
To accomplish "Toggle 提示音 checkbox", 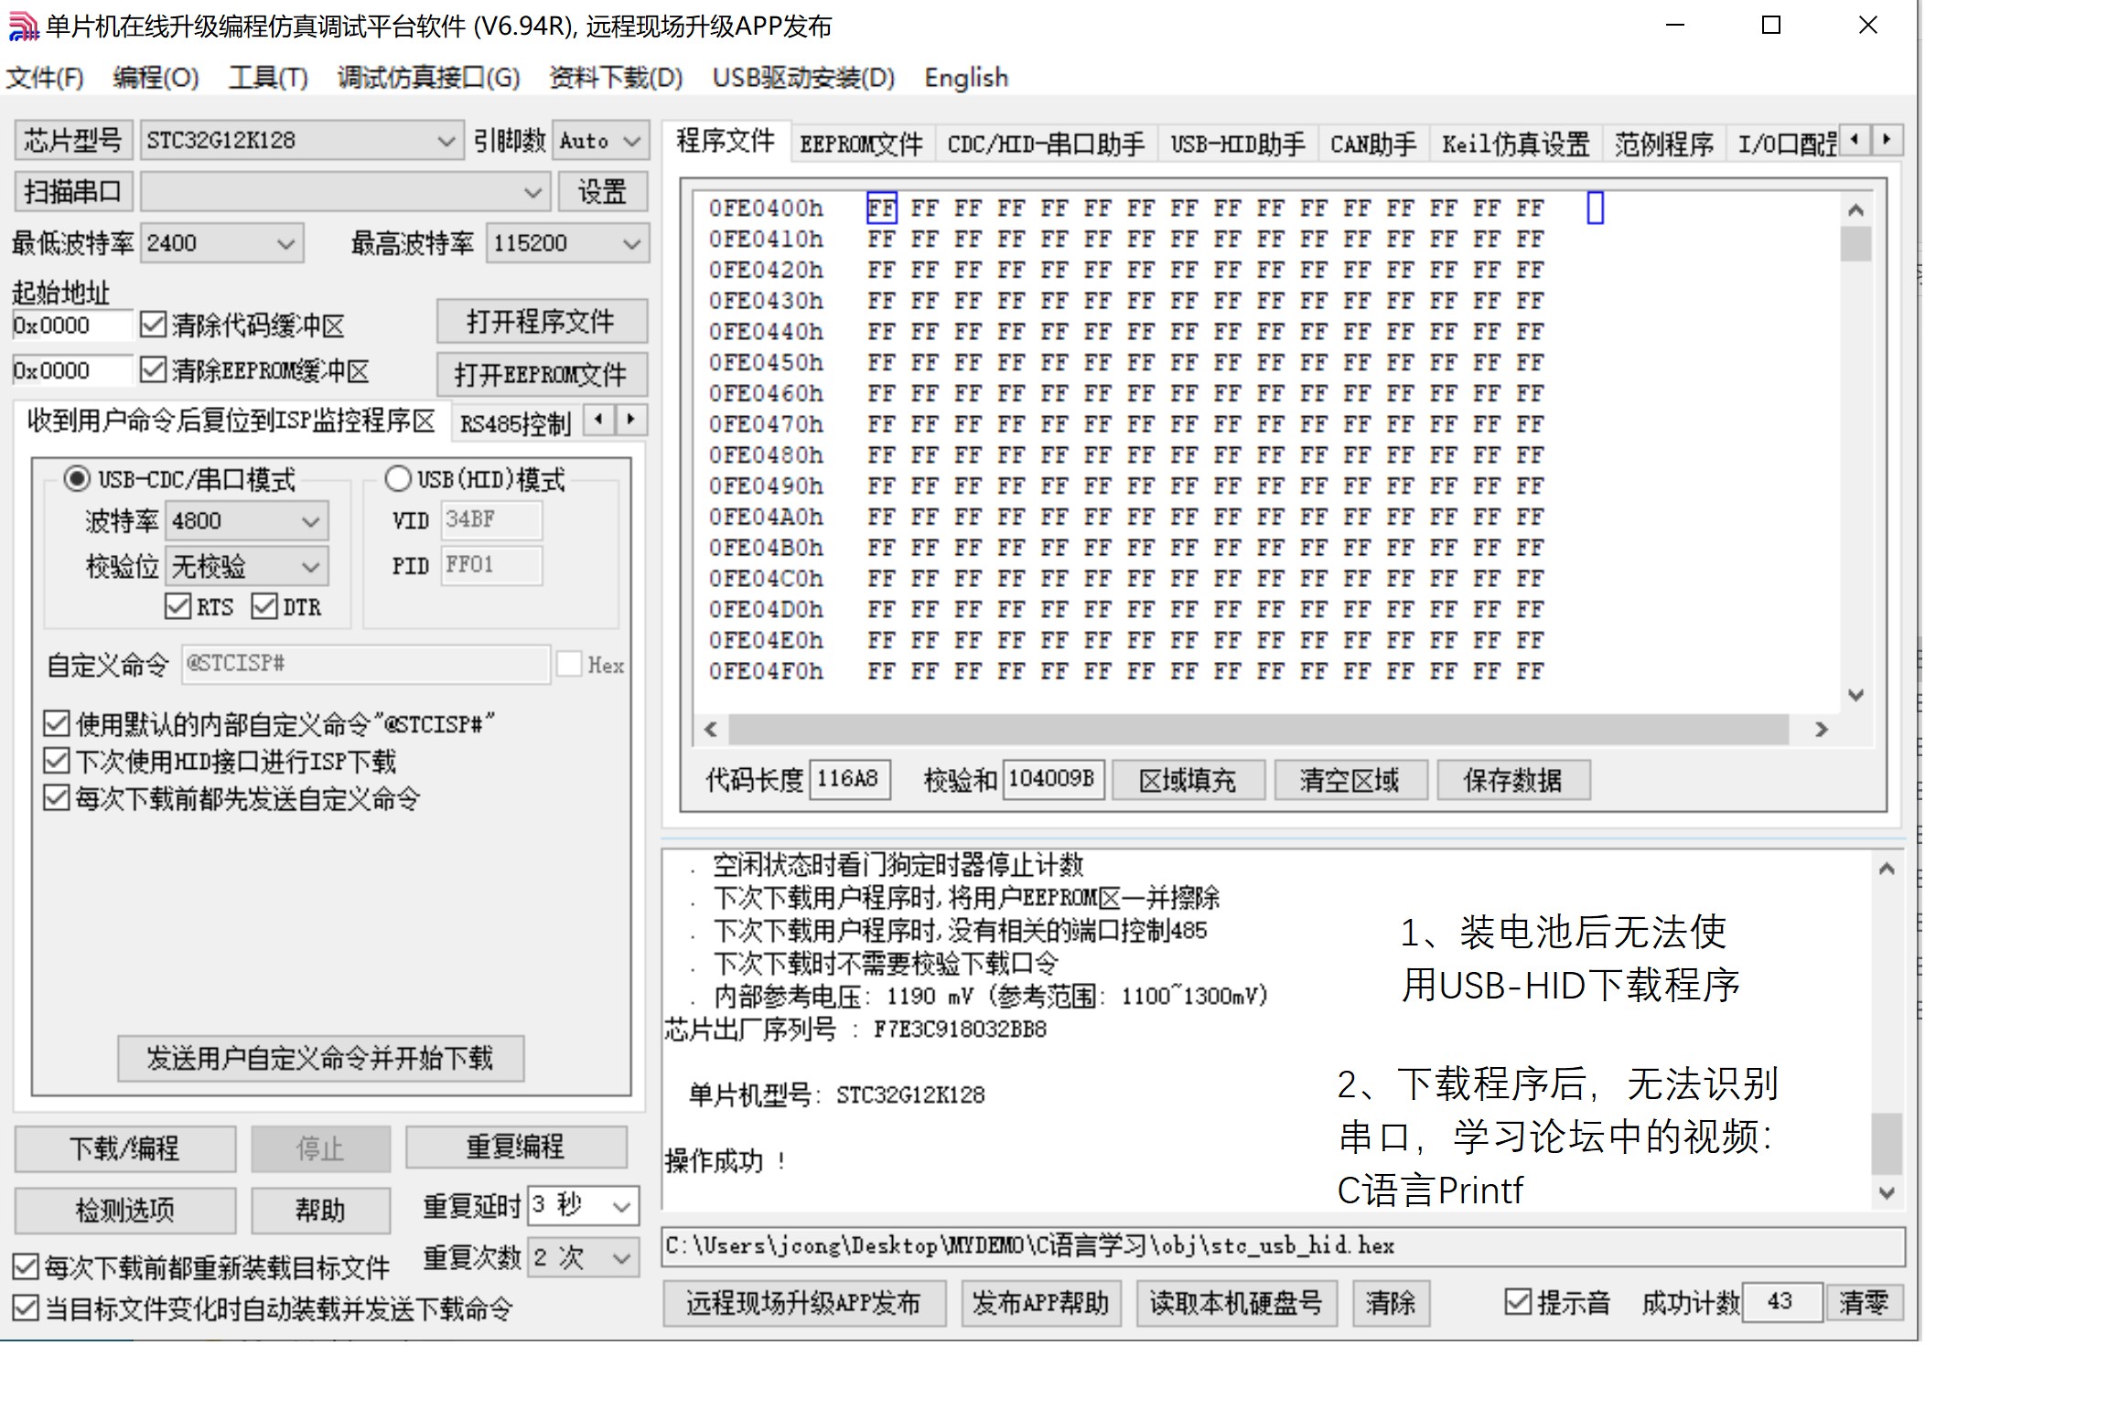I will point(1518,1301).
